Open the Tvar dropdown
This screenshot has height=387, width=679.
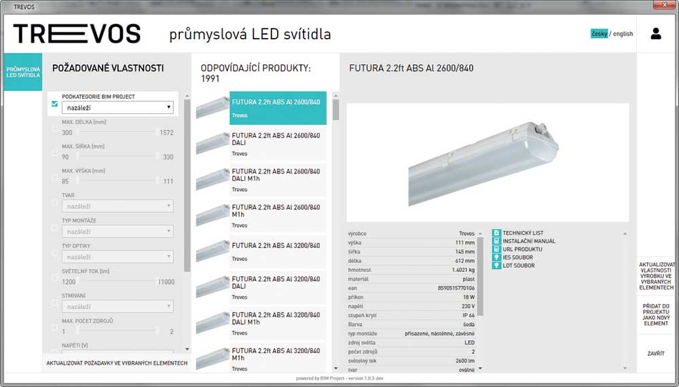click(117, 206)
